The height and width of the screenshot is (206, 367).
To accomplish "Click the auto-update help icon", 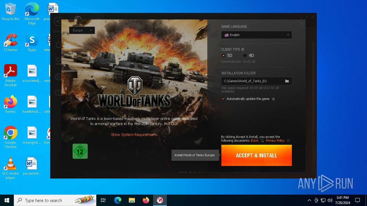I will click(273, 99).
